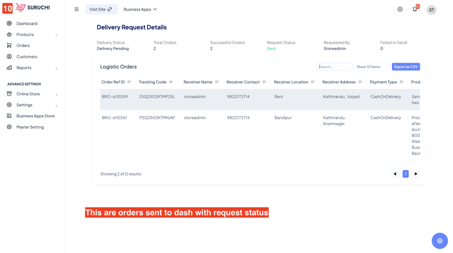Go to next page arrow

point(416,174)
